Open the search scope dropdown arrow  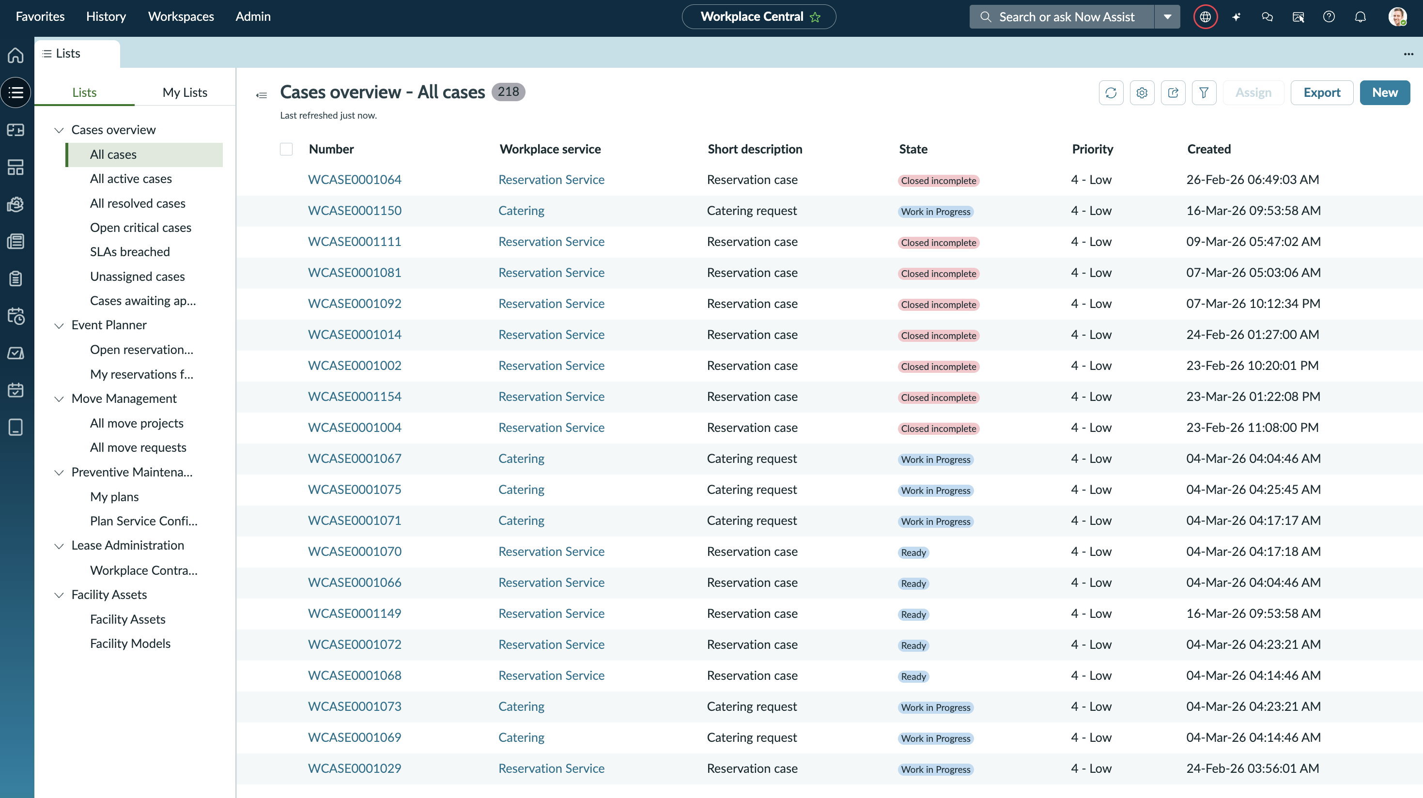[1167, 17]
